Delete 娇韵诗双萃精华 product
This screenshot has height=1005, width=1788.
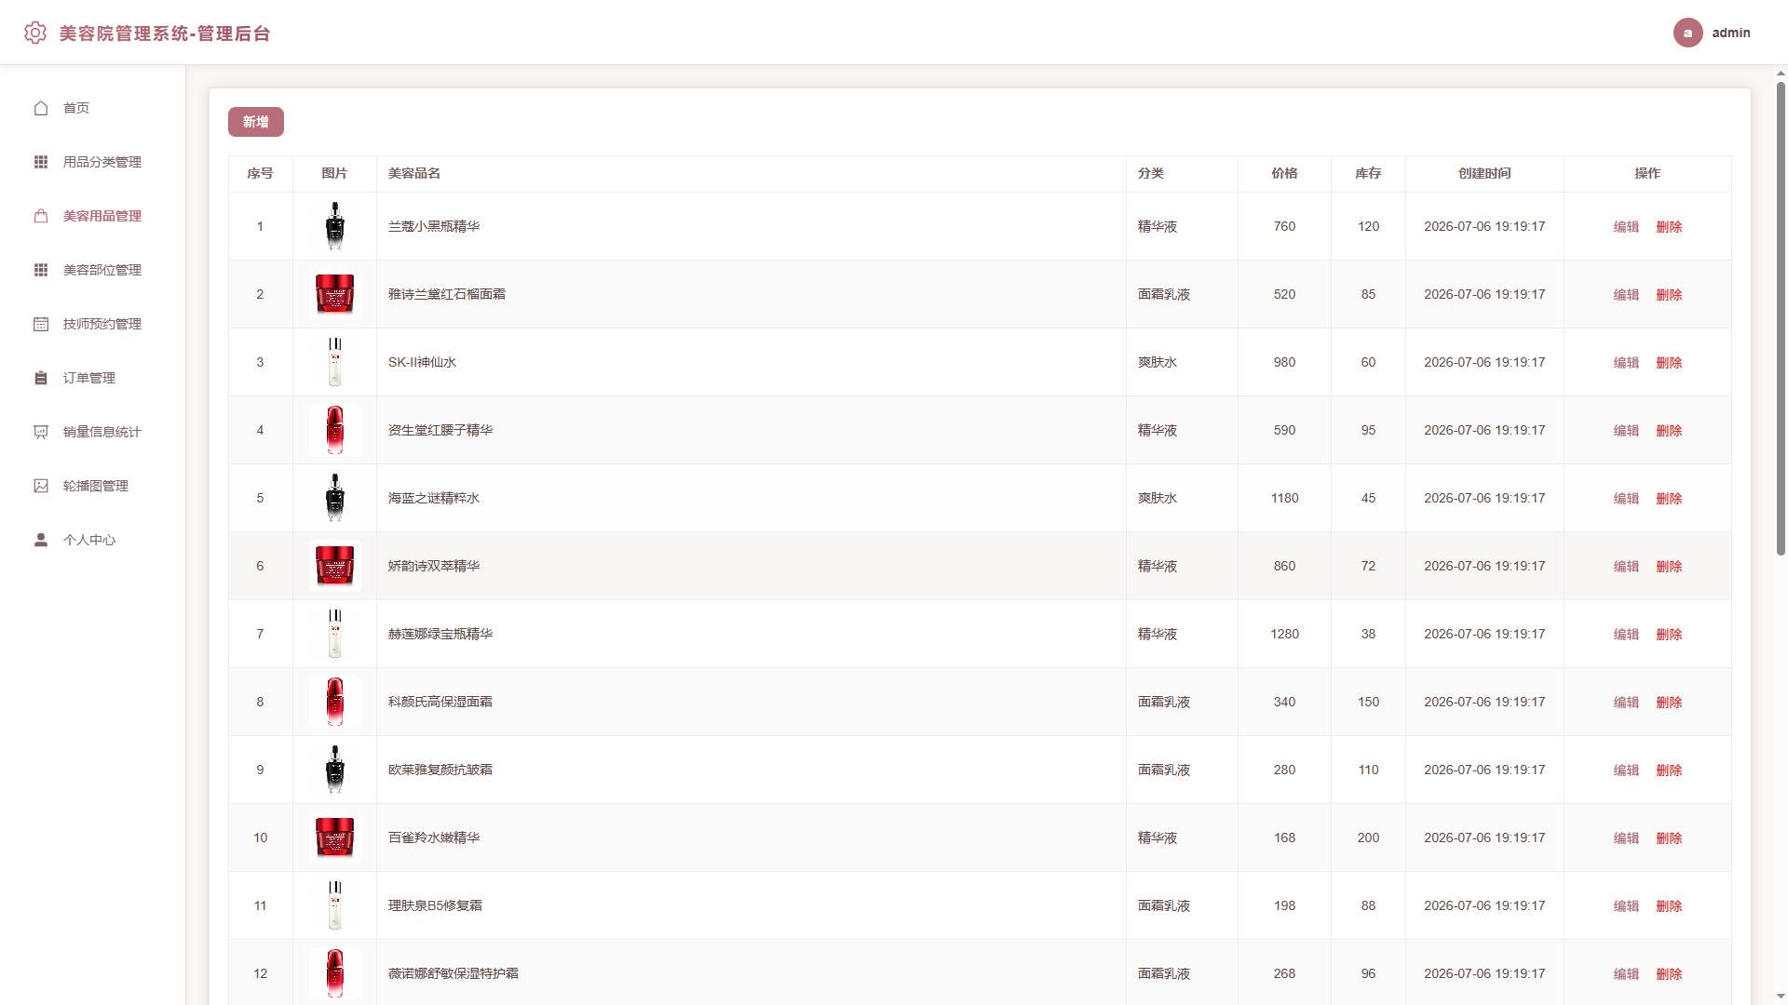(1669, 567)
